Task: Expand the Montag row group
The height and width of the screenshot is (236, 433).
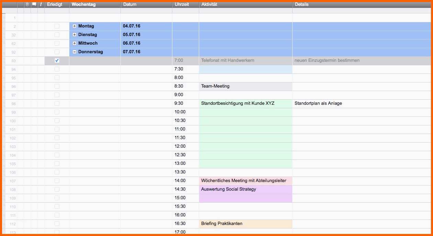Action: (x=75, y=26)
